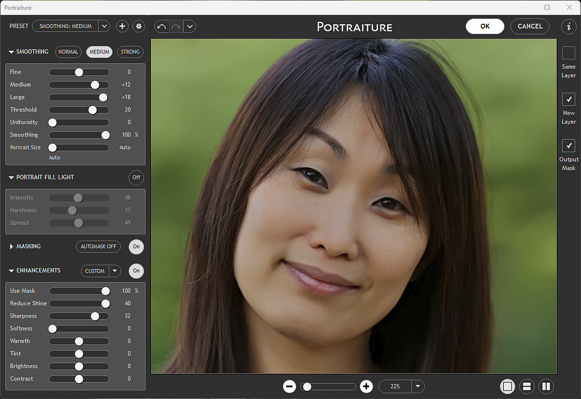The image size is (581, 399).
Task: Click the portrait preview image
Action: (353, 206)
